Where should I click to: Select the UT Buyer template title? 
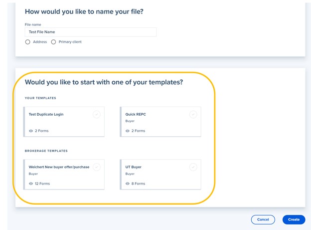[x=134, y=167]
